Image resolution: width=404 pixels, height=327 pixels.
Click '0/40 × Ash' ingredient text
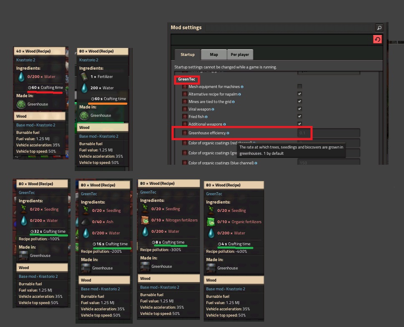103,222
